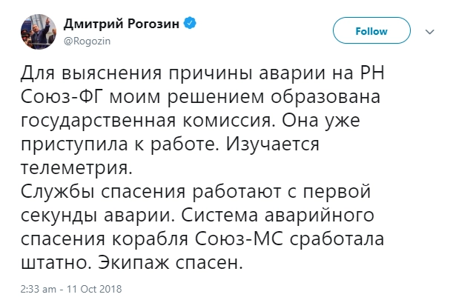Image resolution: width=456 pixels, height=300 pixels.
Task: Expand the tweet options chevron
Action: [x=430, y=32]
